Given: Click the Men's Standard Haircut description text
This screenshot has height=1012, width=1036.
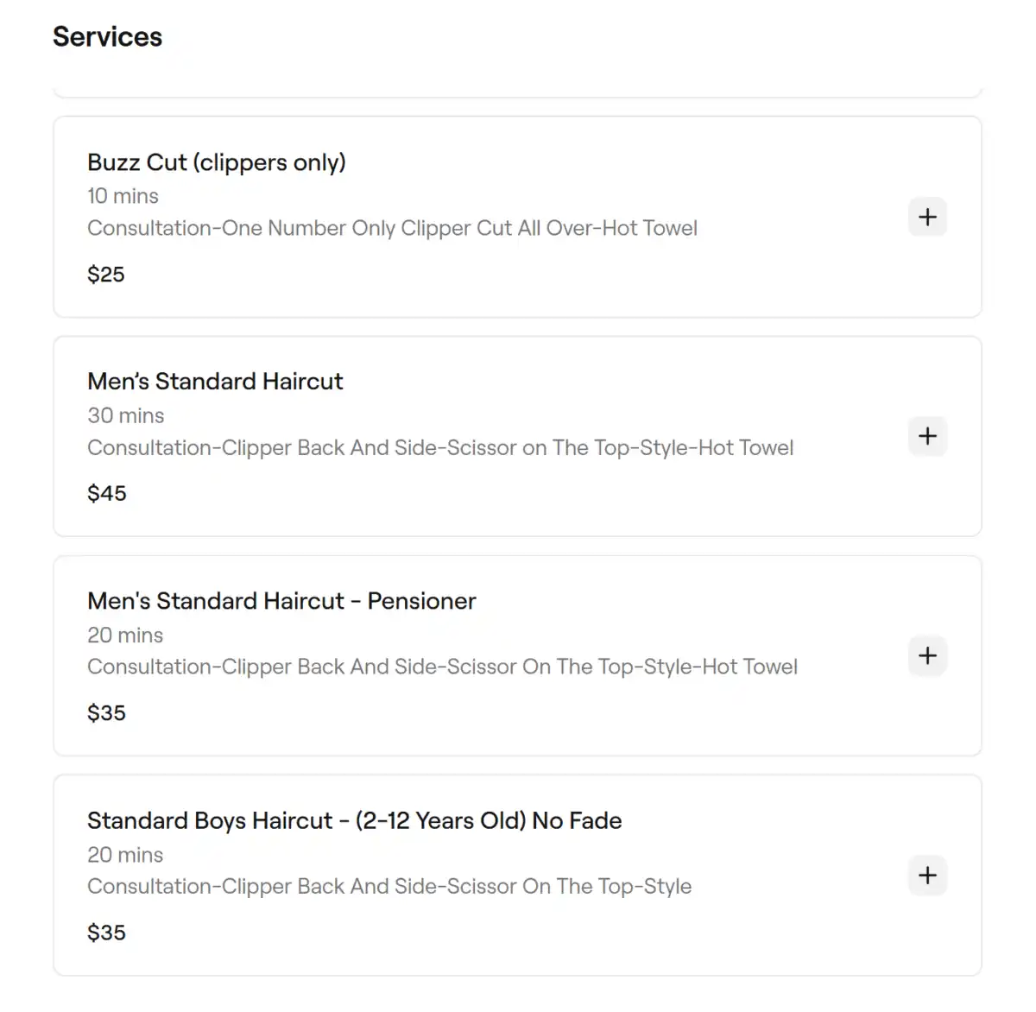Looking at the screenshot, I should point(440,447).
